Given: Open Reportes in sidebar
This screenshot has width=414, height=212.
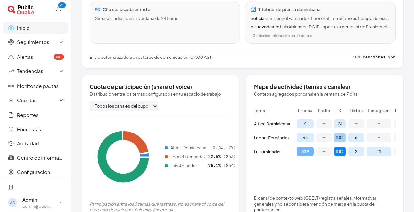Looking at the screenshot, I should point(35,115).
